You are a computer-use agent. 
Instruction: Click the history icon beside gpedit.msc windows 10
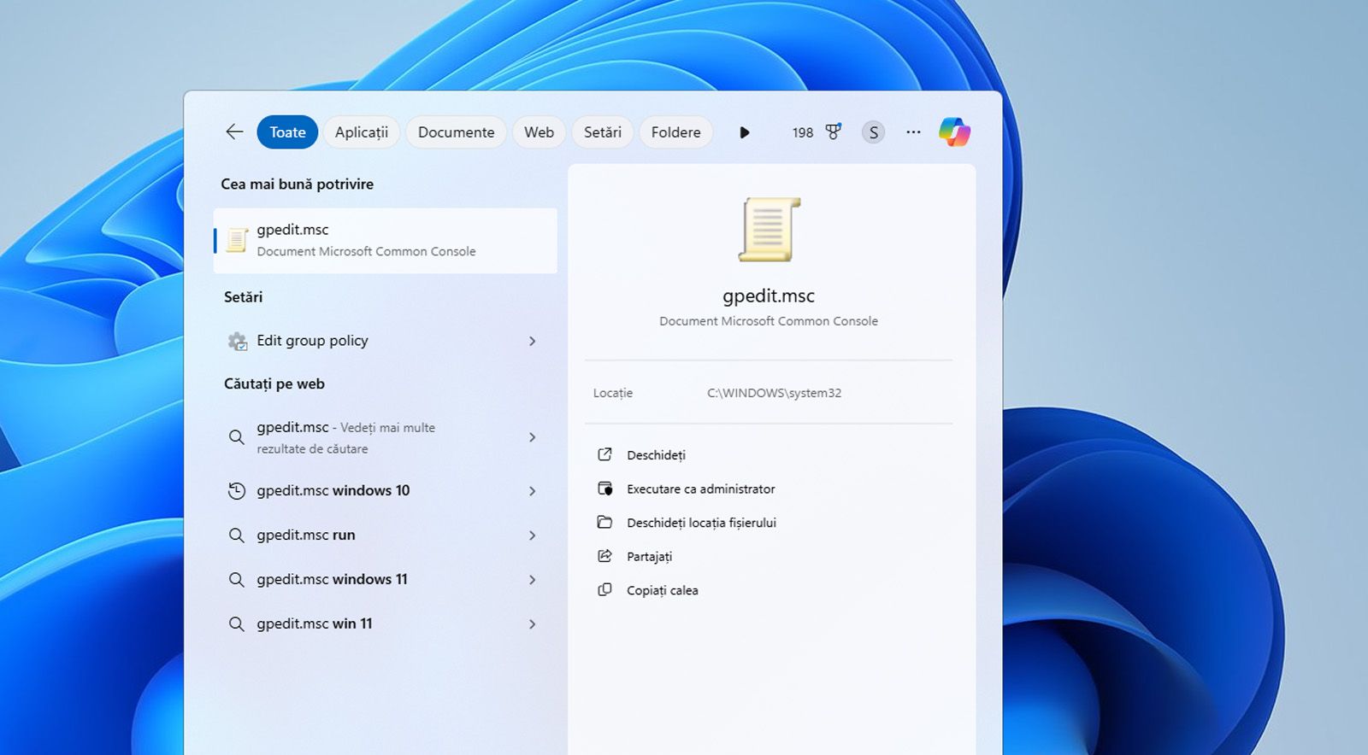point(237,491)
